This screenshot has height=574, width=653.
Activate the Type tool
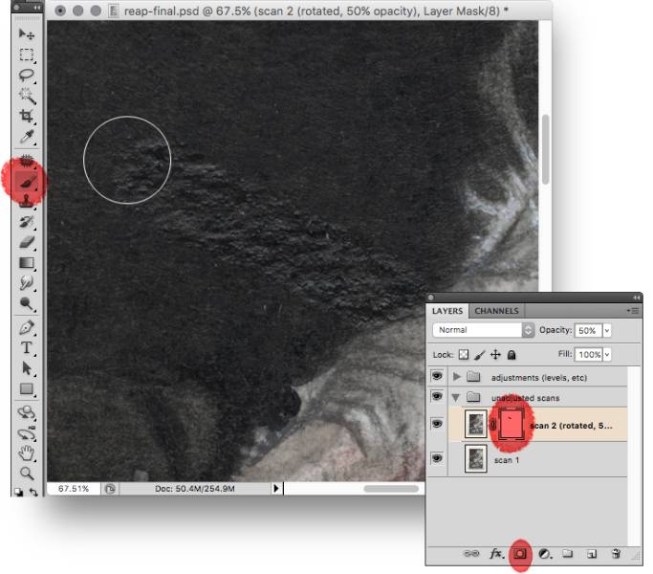[27, 347]
